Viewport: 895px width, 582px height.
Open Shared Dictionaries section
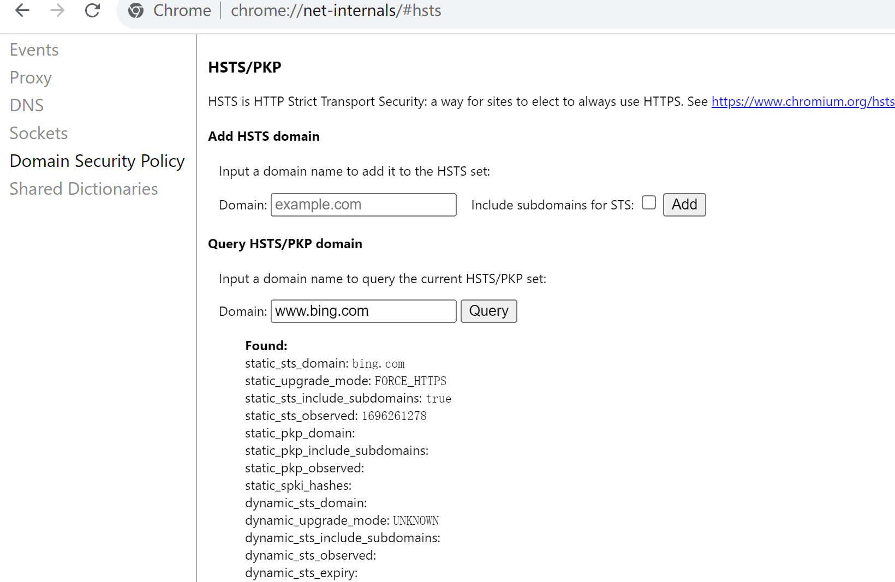pyautogui.click(x=83, y=189)
